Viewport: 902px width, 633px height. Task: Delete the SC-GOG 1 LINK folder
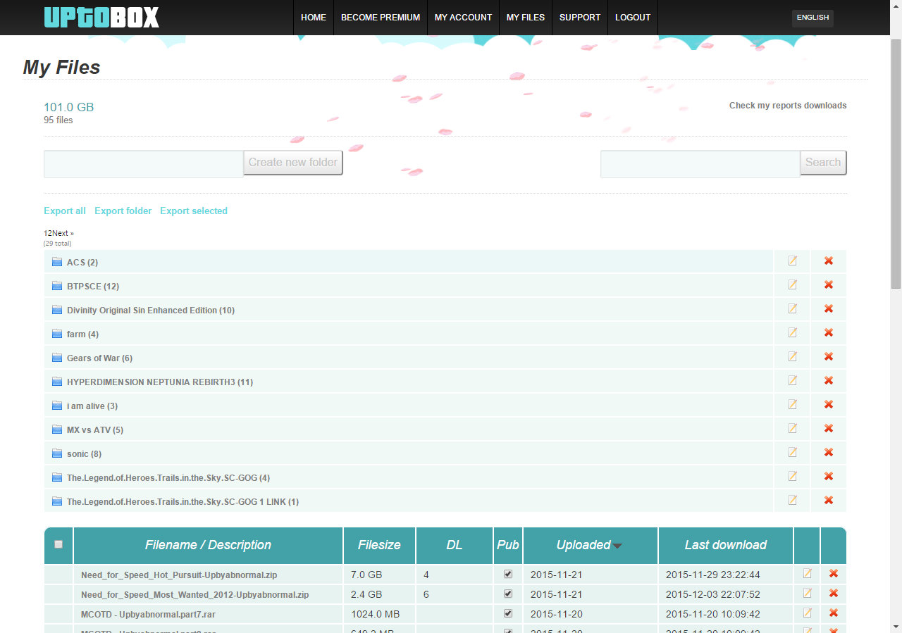coord(829,501)
